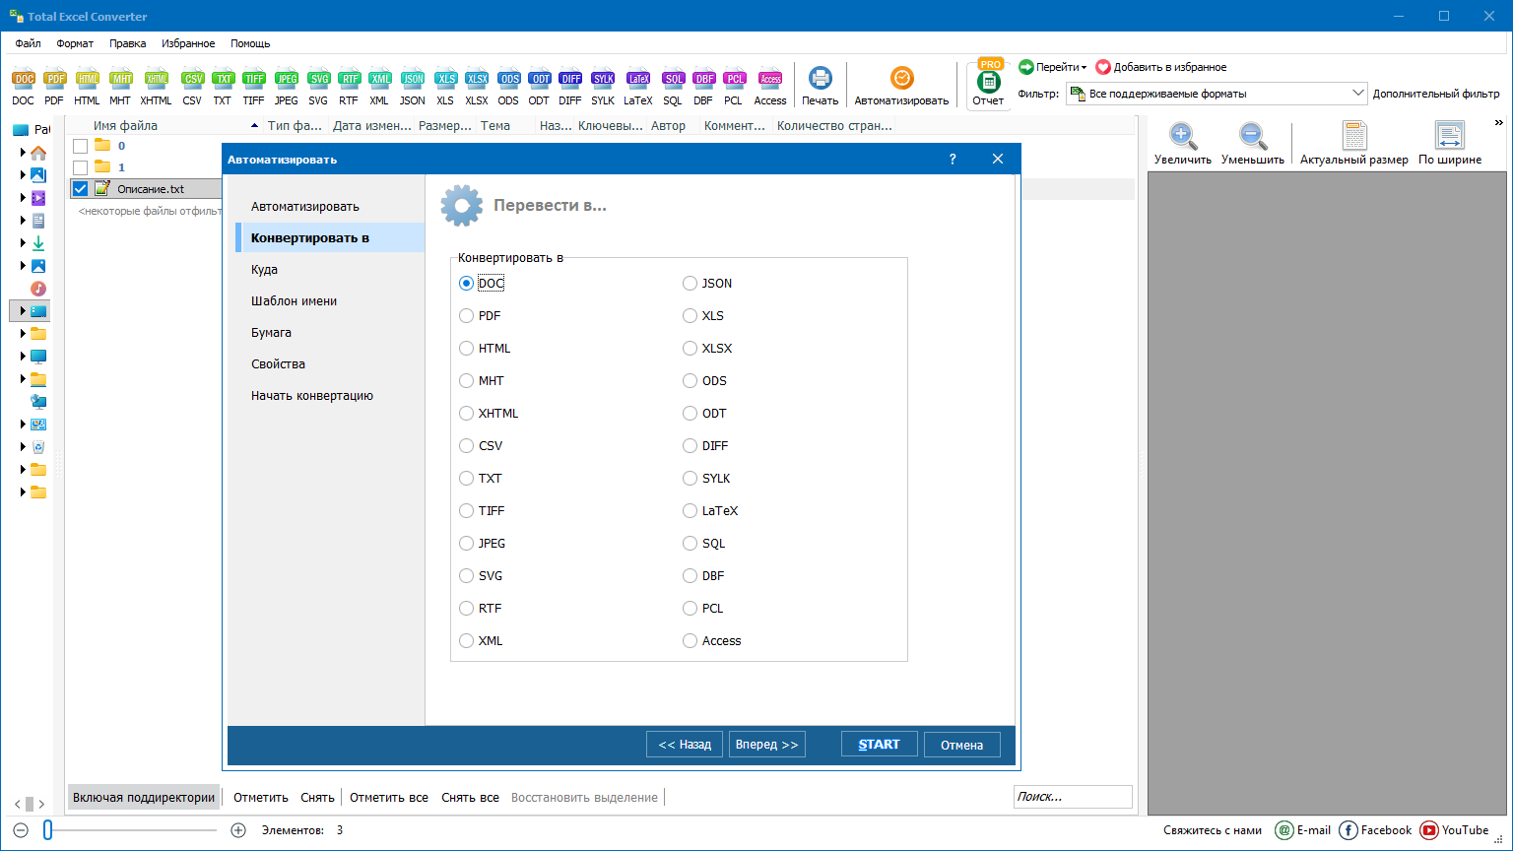Click the Поиск search field

point(1072,797)
